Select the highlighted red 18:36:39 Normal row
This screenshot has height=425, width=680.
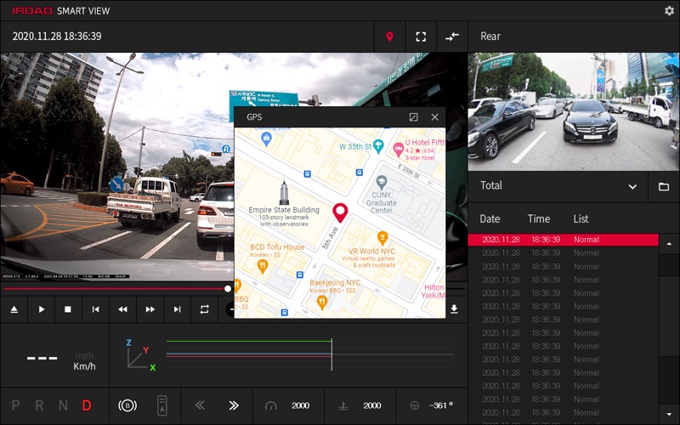[x=563, y=240]
